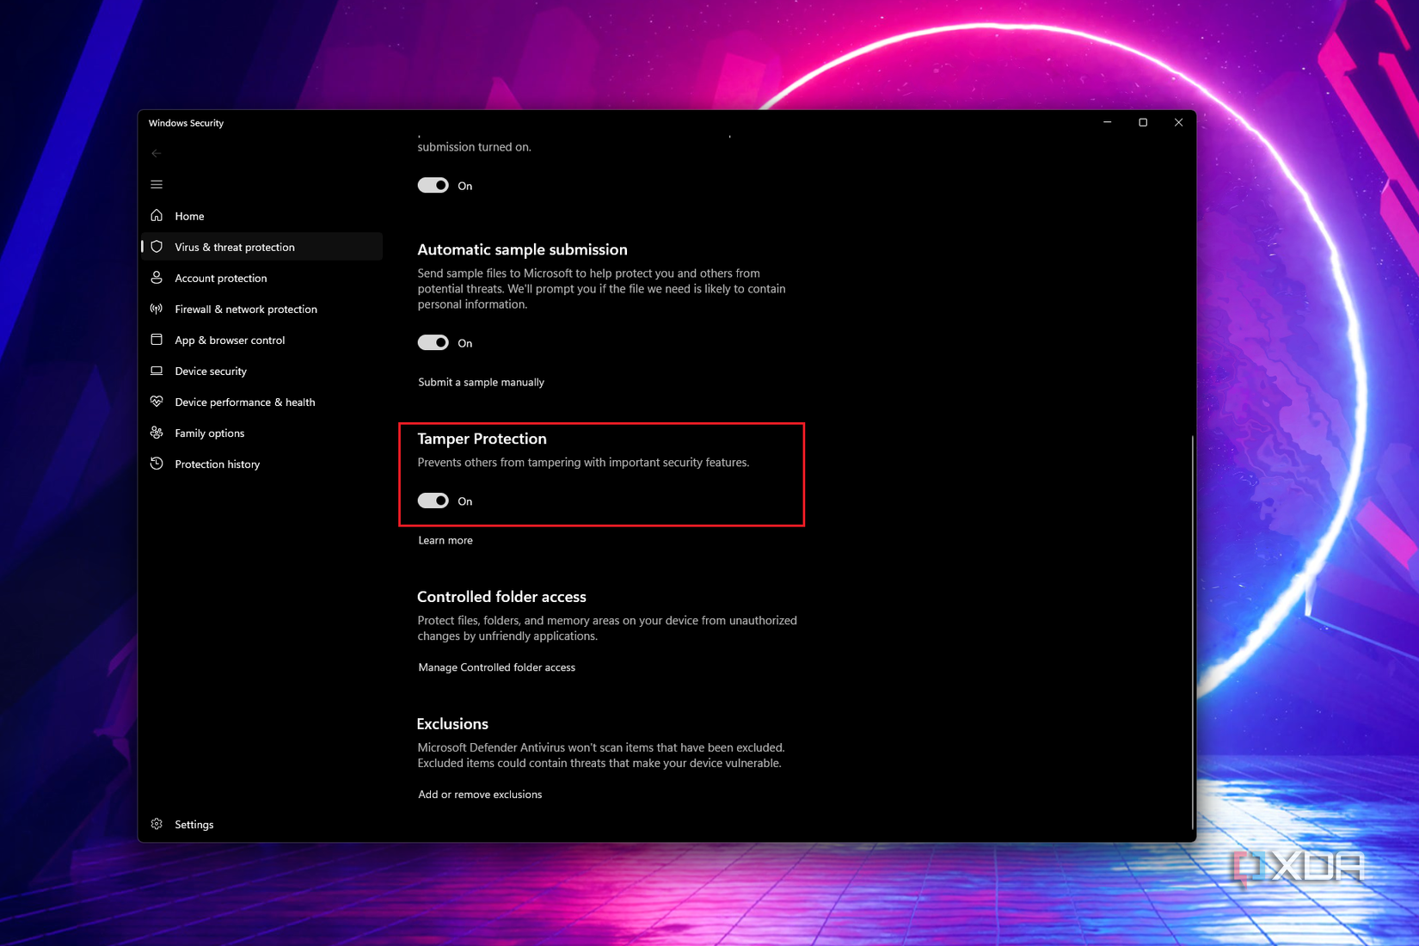1419x946 pixels.
Task: Select the Device security label in sidebar
Action: pos(211,371)
